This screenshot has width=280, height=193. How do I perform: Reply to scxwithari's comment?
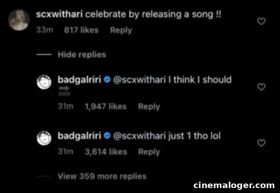[121, 30]
